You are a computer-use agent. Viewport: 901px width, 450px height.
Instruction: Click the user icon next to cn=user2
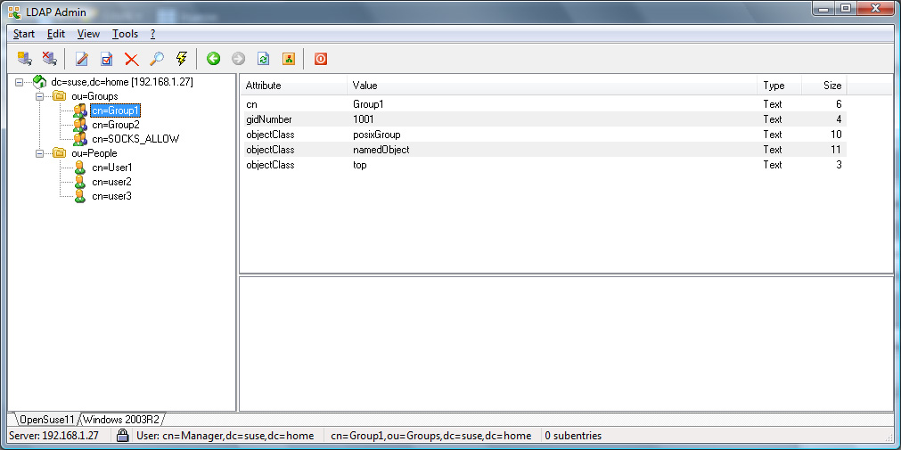(80, 182)
